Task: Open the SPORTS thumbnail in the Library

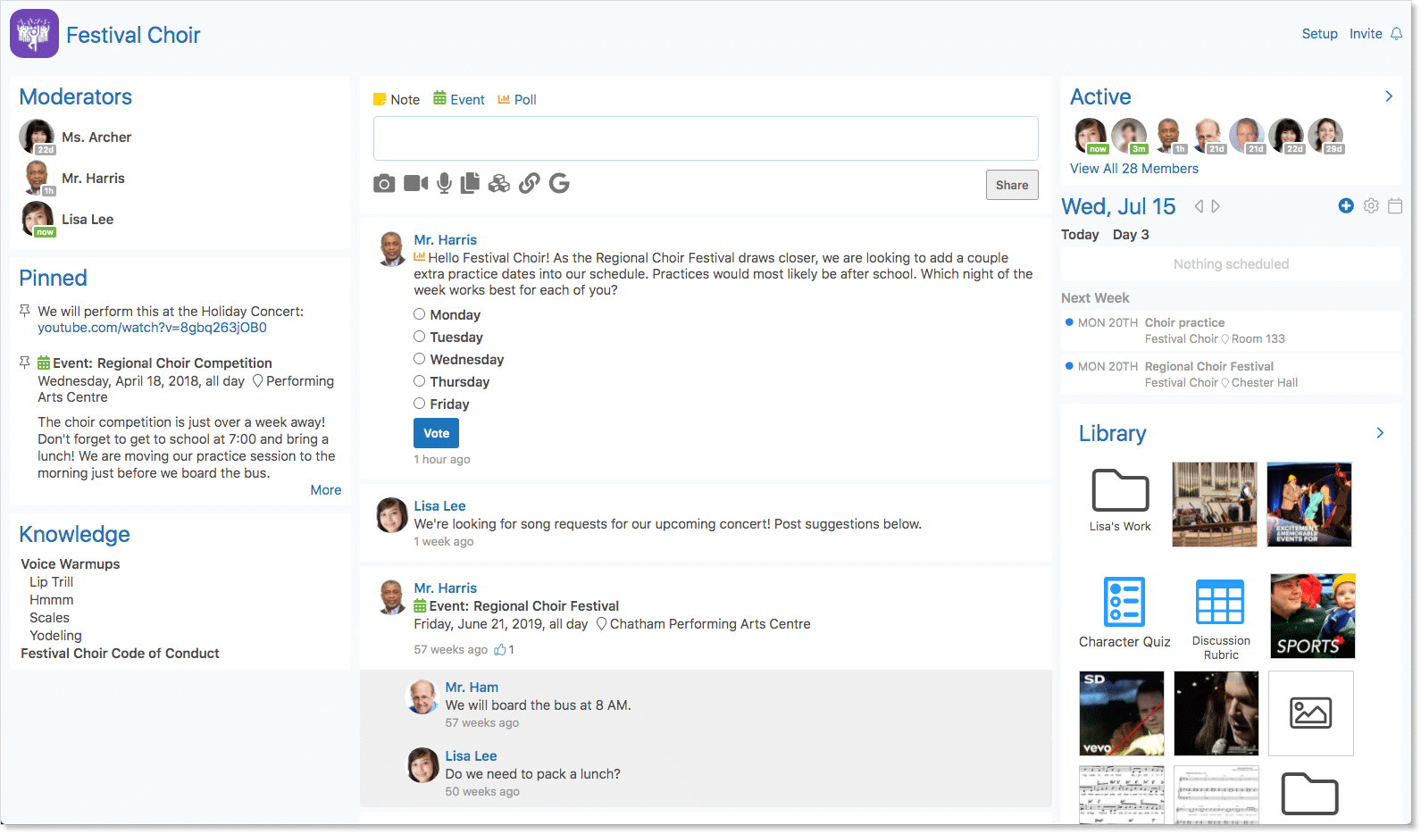Action: (1312, 616)
